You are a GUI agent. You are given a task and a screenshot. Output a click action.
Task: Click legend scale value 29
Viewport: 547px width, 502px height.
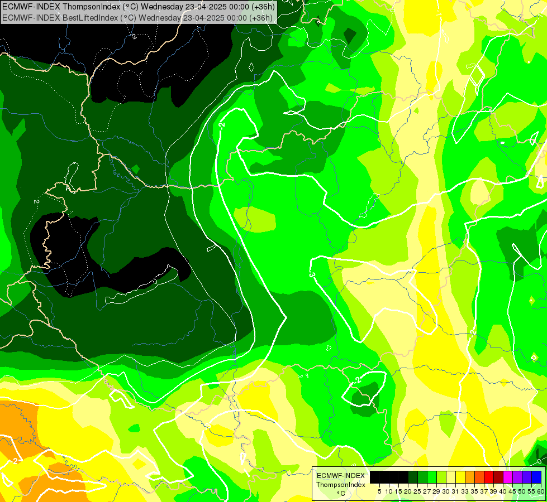pyautogui.click(x=436, y=491)
